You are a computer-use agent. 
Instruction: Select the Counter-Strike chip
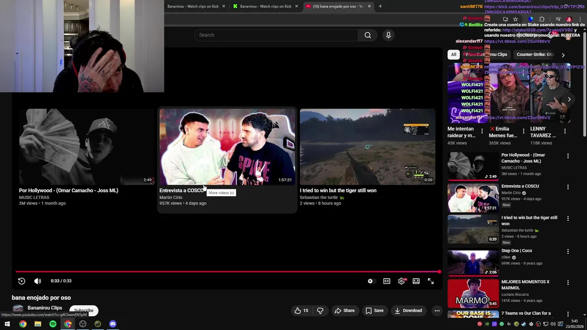534,54
